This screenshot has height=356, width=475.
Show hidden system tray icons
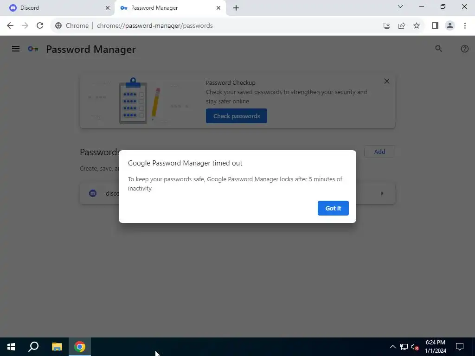[392, 347]
